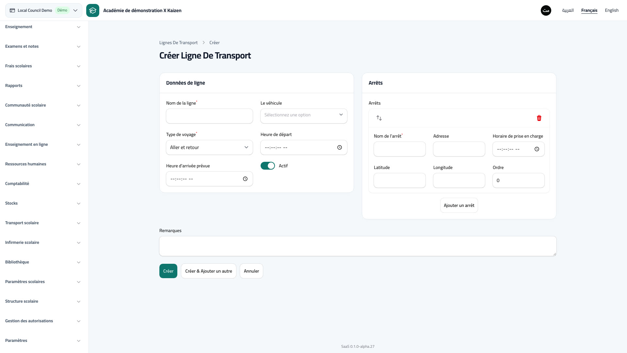627x353 pixels.
Task: Expand the Gestion des autorisations section
Action: point(43,321)
